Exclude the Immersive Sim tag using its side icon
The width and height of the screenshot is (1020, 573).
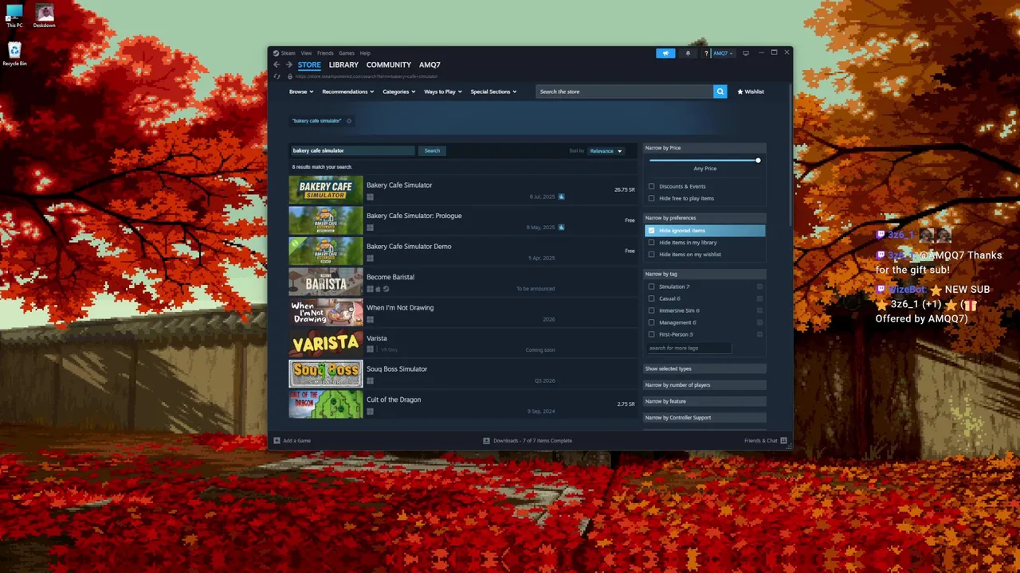pyautogui.click(x=759, y=310)
